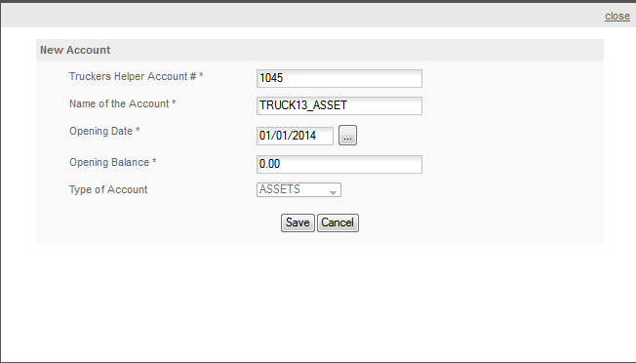Focus the Truckers Helper Account # field

coord(339,78)
